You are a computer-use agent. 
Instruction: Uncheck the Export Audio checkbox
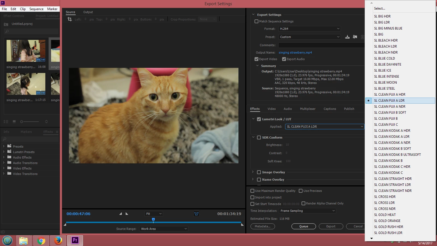[x=284, y=59]
